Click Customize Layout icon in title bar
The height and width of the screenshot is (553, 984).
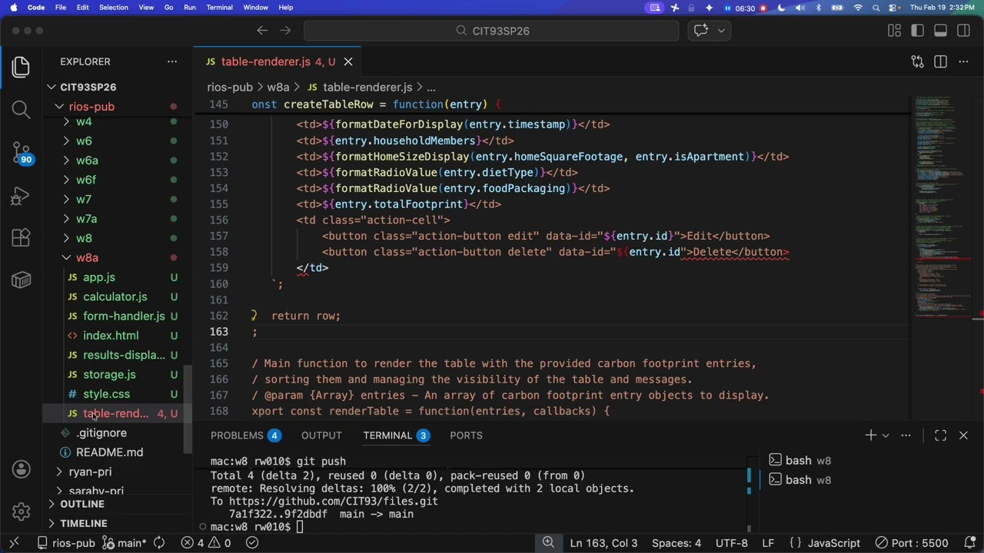[894, 31]
